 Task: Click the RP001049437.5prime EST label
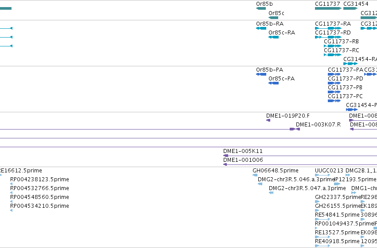[x=344, y=224]
